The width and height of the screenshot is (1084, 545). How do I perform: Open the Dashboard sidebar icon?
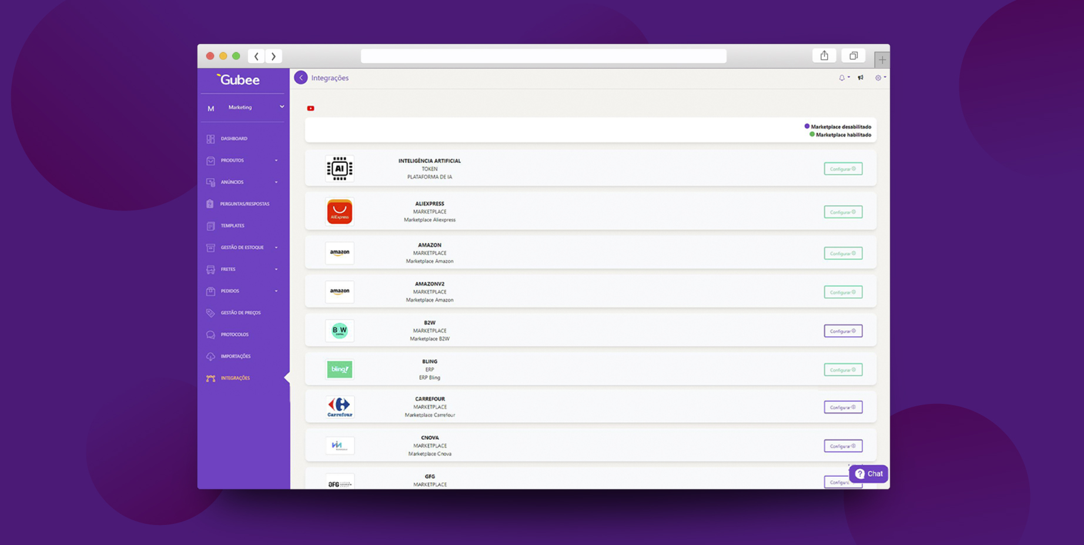tap(210, 139)
